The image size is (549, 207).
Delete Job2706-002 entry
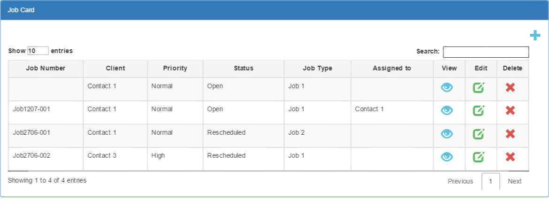[510, 157]
